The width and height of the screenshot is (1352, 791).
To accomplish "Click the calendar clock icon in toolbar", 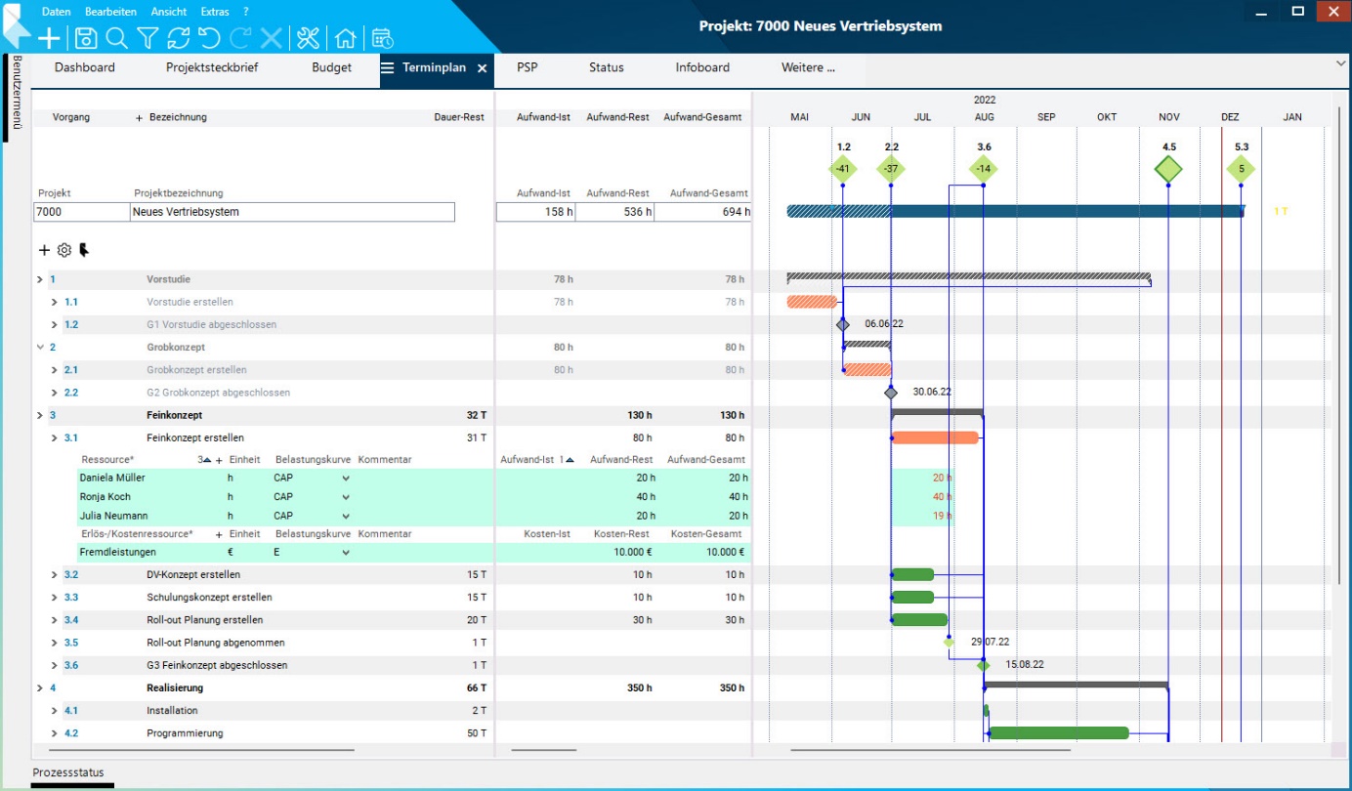I will point(382,38).
